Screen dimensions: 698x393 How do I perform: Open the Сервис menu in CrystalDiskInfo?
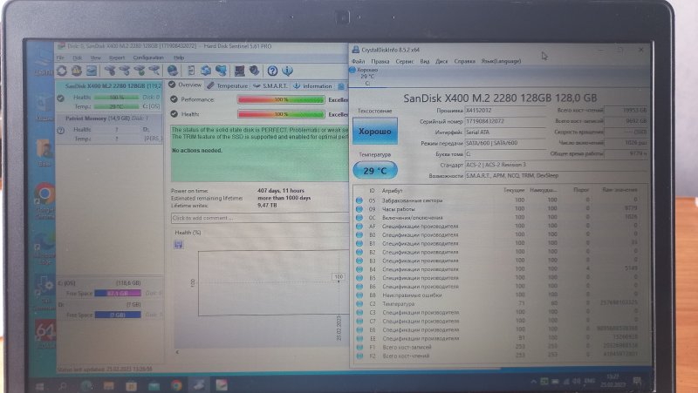[x=405, y=62]
